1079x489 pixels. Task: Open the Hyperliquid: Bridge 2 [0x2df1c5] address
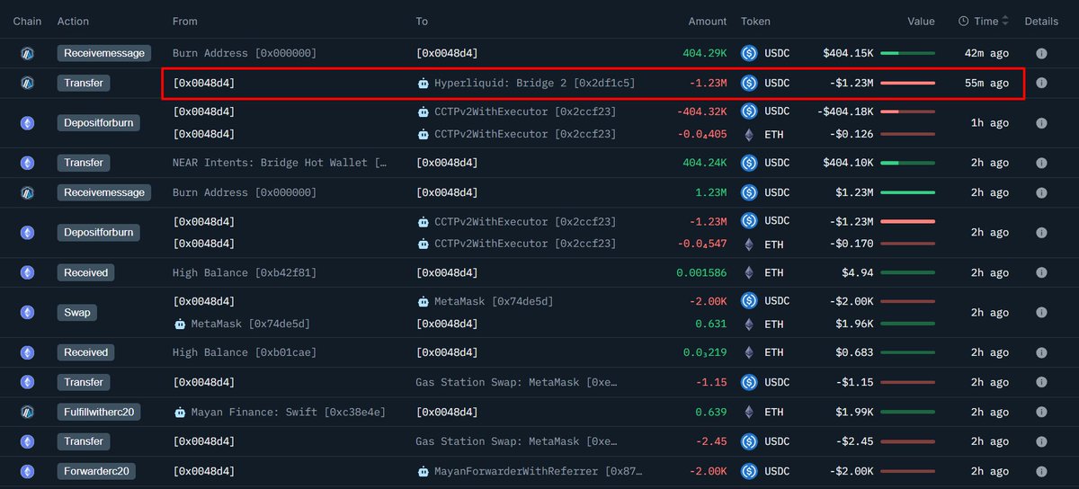pyautogui.click(x=534, y=83)
